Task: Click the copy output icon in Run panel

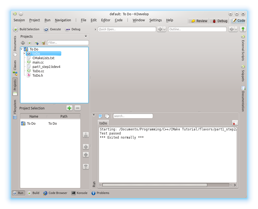Action: (107, 116)
